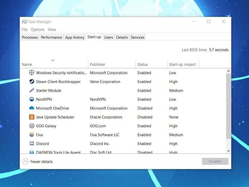Click the NordVPN shield icon
The image size is (249, 187).
32,99
